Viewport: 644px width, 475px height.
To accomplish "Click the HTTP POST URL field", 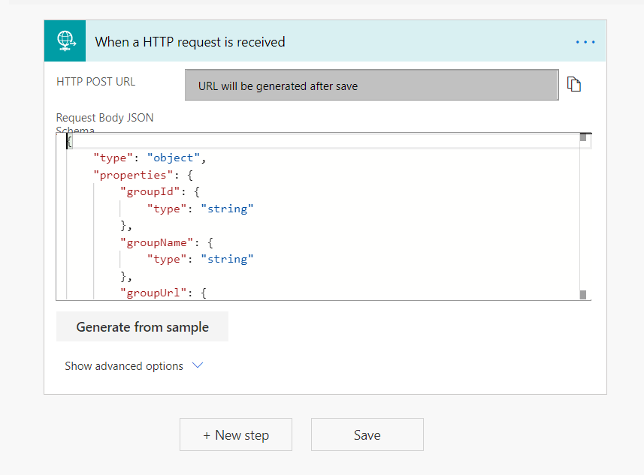I will (372, 86).
